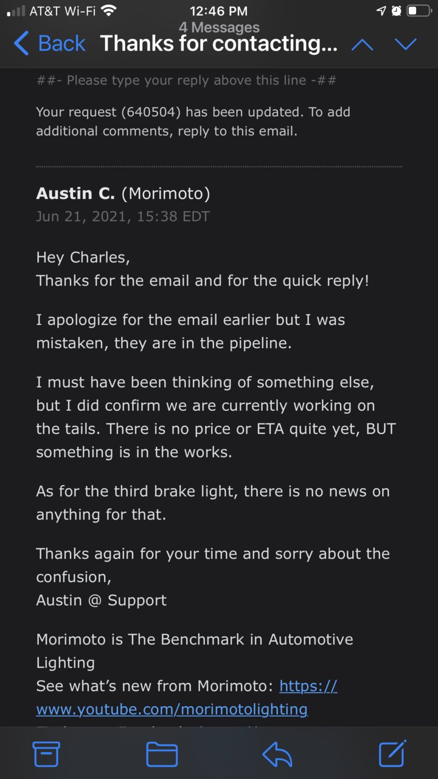Tap the 12:46 PM clock
The image size is (438, 779).
[x=219, y=11]
